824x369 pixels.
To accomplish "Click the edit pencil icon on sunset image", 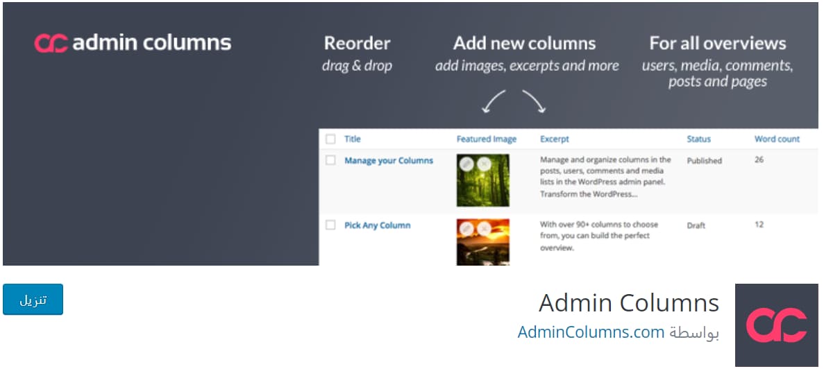I will click(466, 228).
